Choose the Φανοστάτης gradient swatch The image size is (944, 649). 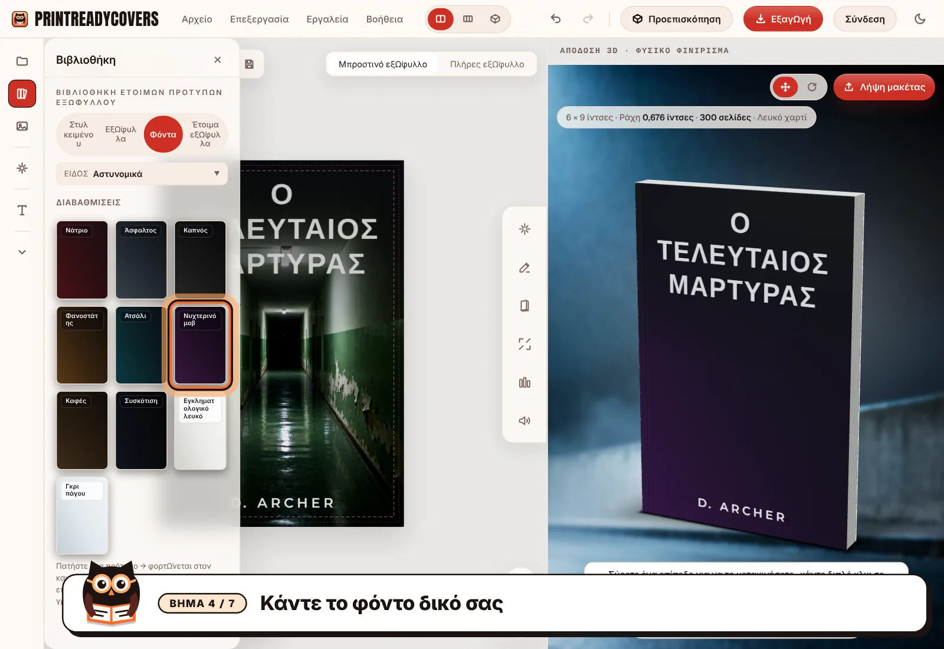(82, 345)
